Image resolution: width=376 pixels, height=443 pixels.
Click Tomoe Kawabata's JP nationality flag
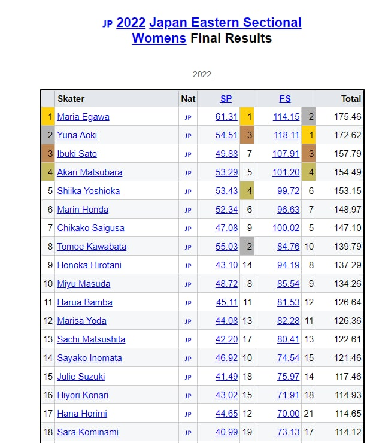point(188,247)
